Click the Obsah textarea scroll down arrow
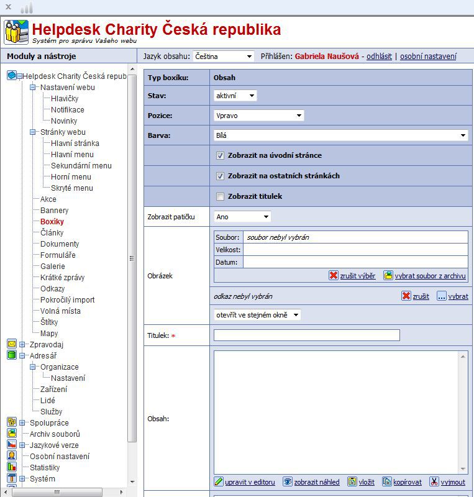474x497 pixels. [463, 469]
